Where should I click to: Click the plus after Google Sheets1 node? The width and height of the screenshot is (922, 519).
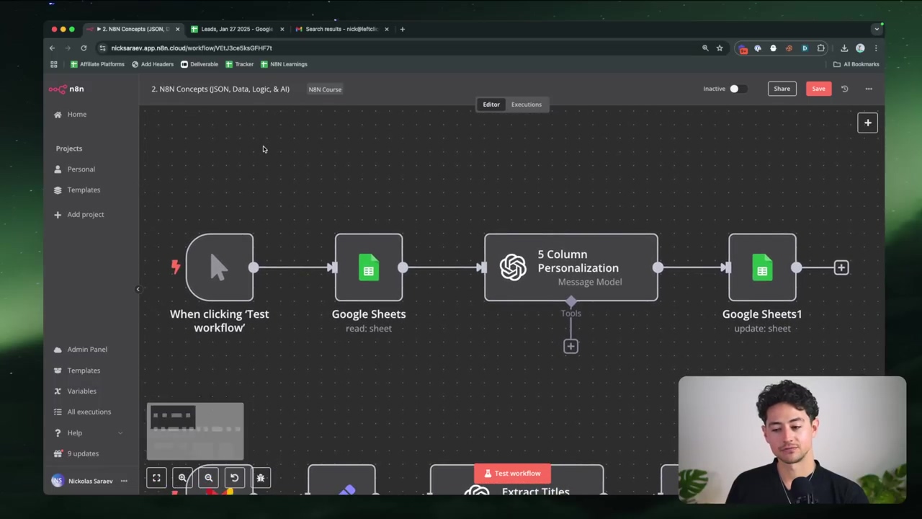point(841,267)
